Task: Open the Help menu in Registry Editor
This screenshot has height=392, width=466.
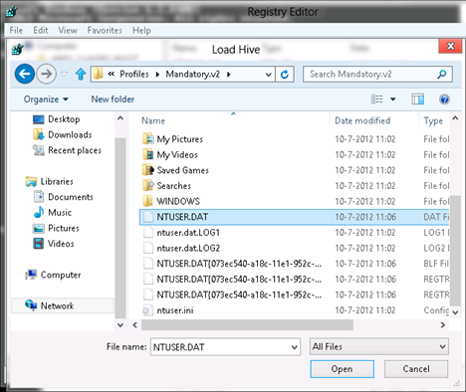Action: point(141,31)
